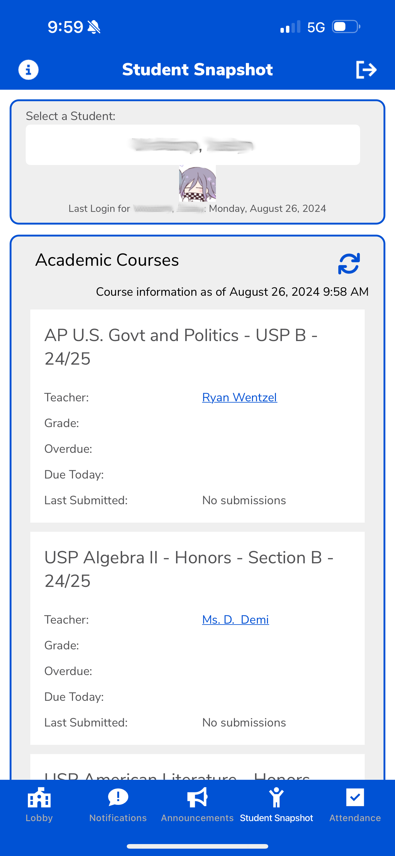Open the Notifications tab
The image size is (395, 856).
click(x=118, y=804)
